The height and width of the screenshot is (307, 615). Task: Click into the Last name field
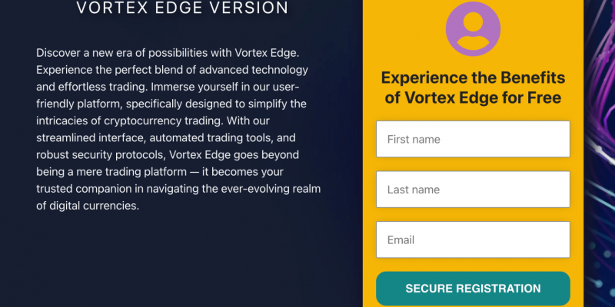click(x=473, y=190)
